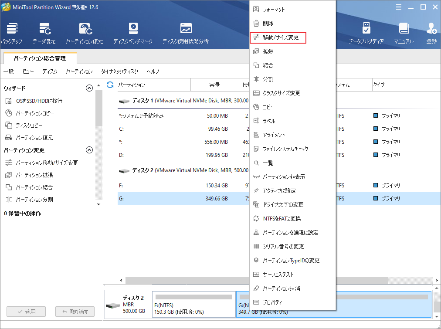Switch to the パーティション総合管理 tab
441x329 pixels.
click(40, 58)
